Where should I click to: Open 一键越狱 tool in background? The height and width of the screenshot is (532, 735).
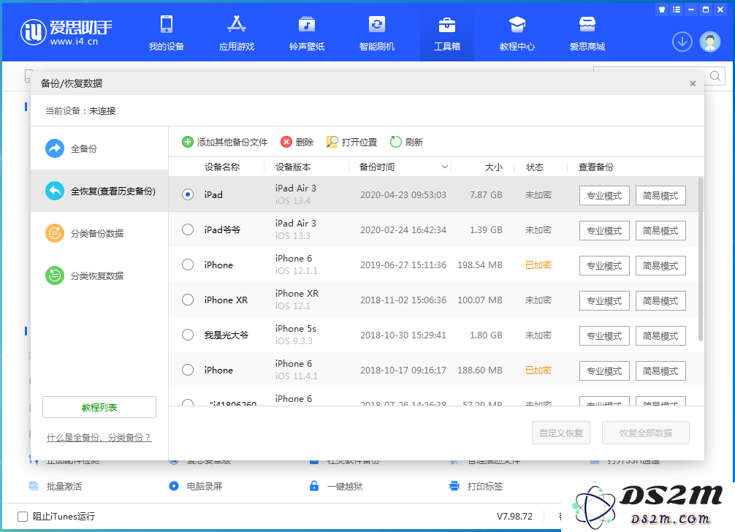pyautogui.click(x=336, y=486)
